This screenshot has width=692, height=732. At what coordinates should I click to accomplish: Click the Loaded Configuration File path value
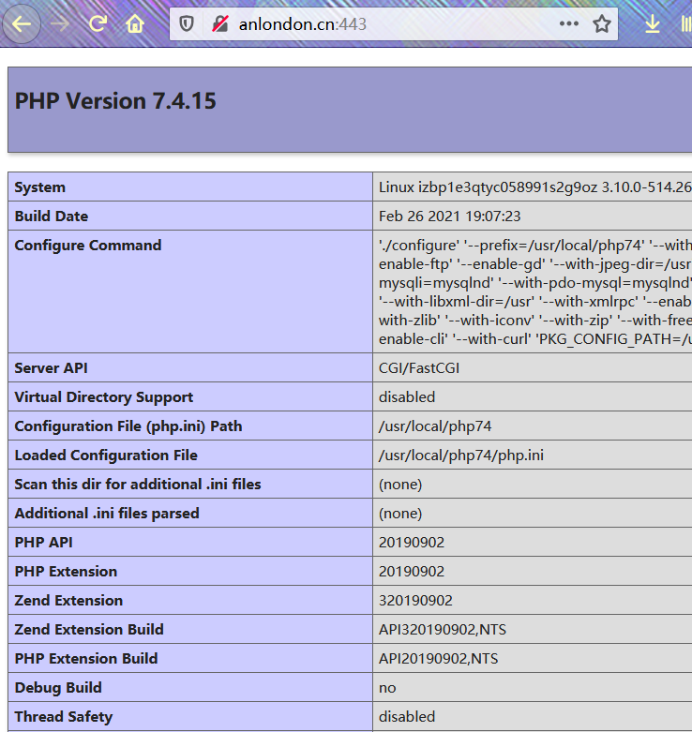tap(460, 456)
